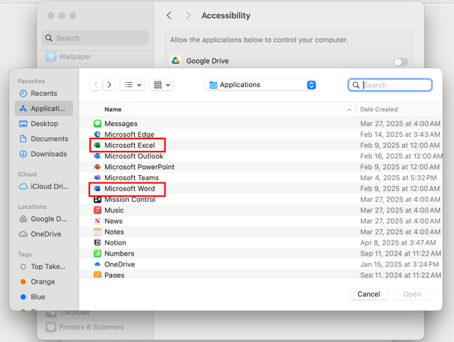Expand the icon grouping options dropdown
The image size is (454, 342).
[x=160, y=85]
